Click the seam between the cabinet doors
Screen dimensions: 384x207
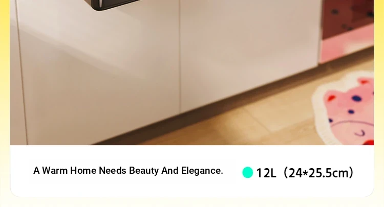(x=180, y=56)
